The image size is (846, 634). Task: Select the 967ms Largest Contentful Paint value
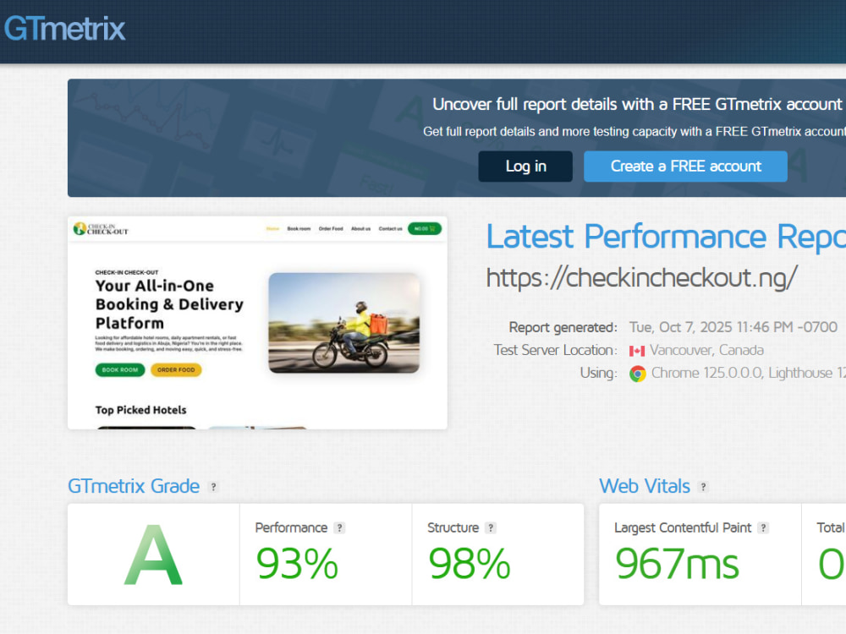coord(677,564)
